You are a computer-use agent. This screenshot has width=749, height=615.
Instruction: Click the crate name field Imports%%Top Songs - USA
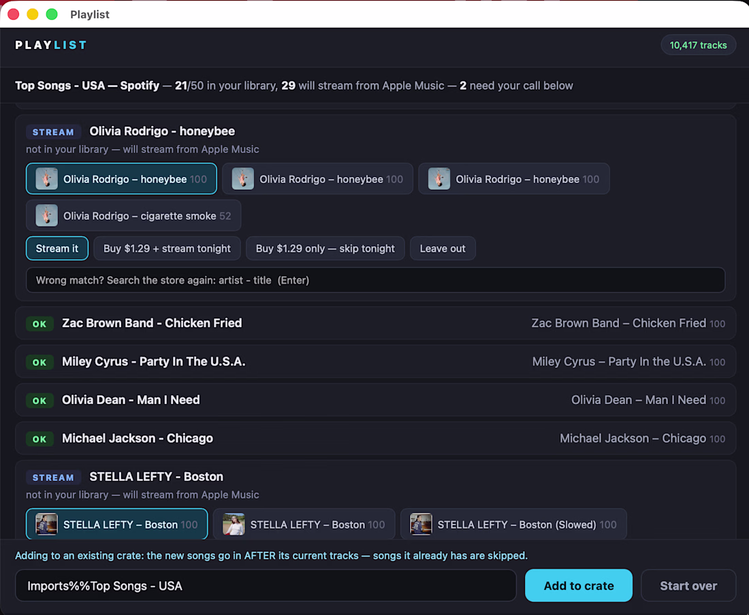(x=266, y=586)
